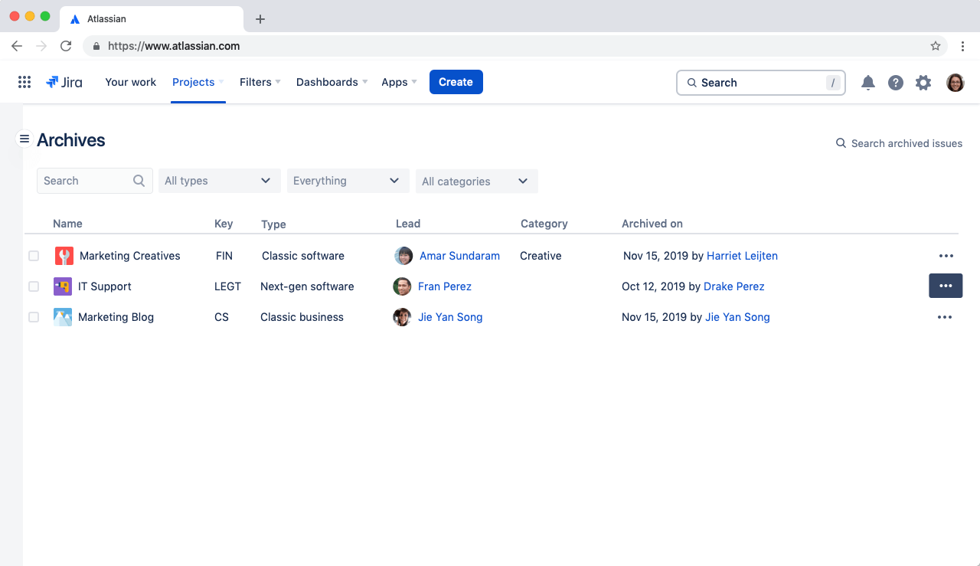Tick the Marketing Creatives checkbox

(x=33, y=255)
